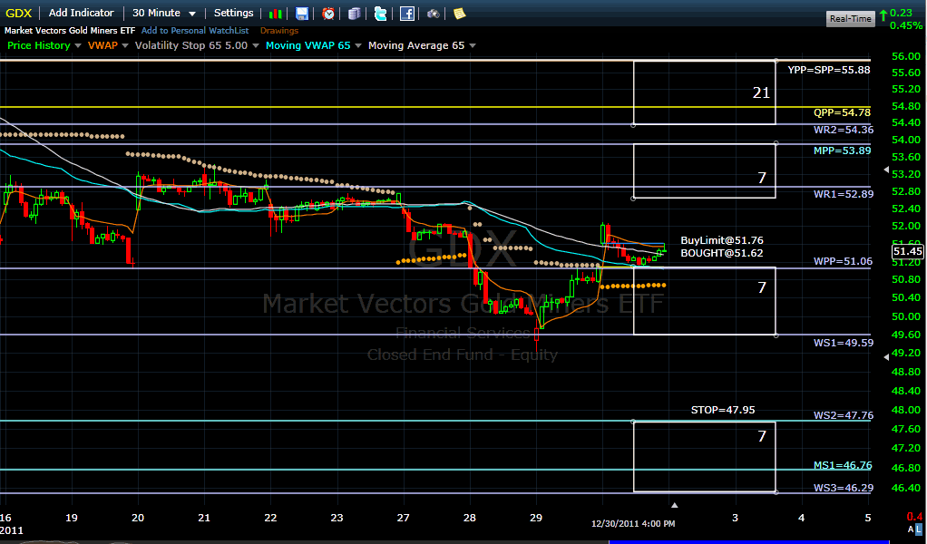Select the WS3=46.29 support label
Viewport: 927px width, 544px height.
coord(844,488)
